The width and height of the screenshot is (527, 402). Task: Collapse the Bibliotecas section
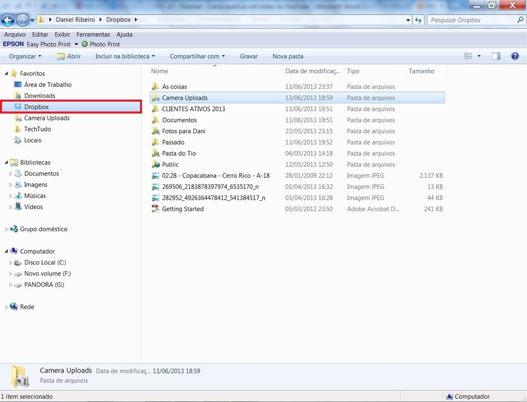tap(6, 162)
